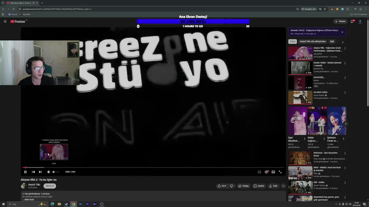Adjust the player volume slider
Screen dimensions: 369x207
[x=55, y=172]
